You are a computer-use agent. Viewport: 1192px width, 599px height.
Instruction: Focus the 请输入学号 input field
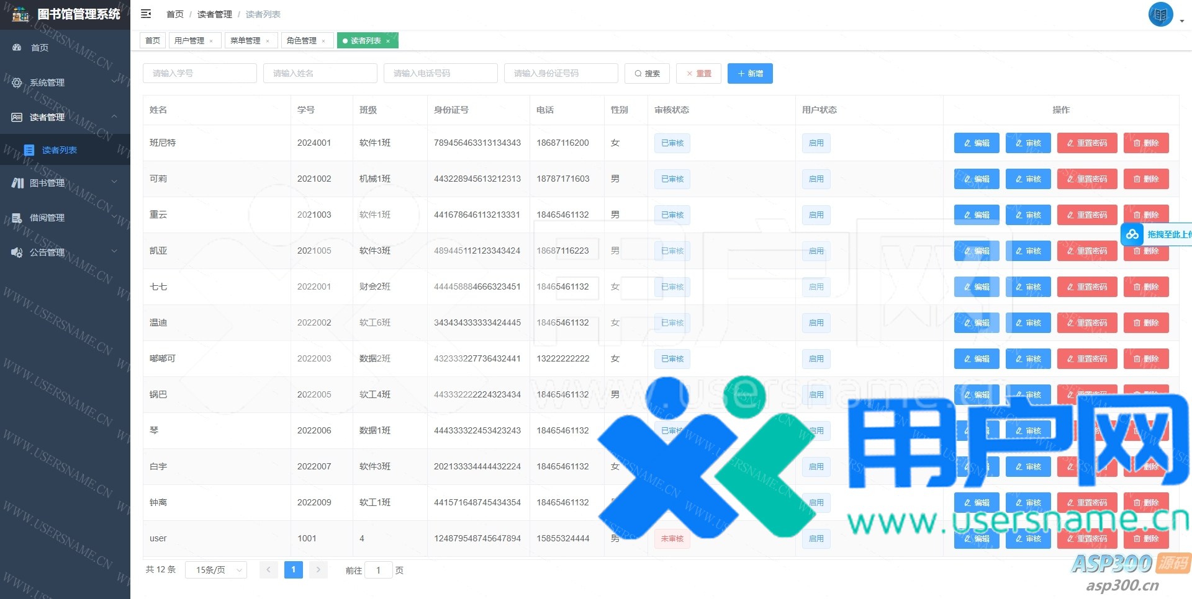pos(200,73)
